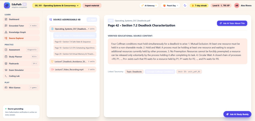Click the Unit ID: unit_pdf_01 tag

(189, 72)
